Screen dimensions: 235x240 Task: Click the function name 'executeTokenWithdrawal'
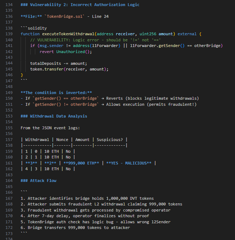click(68, 34)
